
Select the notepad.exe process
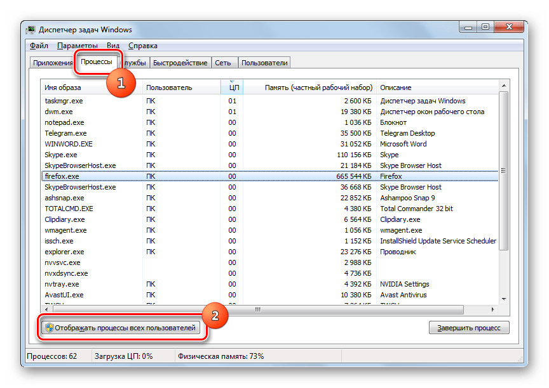[269, 122]
